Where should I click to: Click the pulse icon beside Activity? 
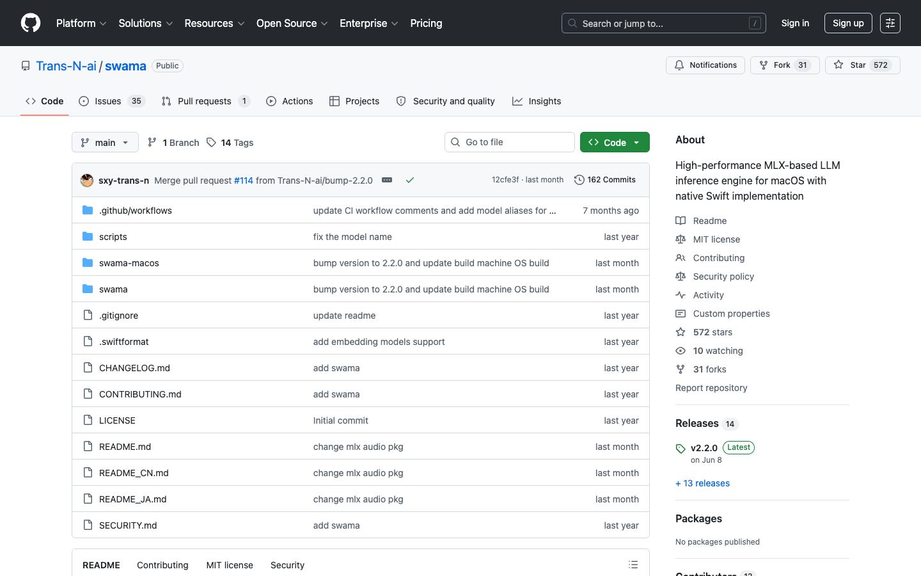tap(681, 295)
